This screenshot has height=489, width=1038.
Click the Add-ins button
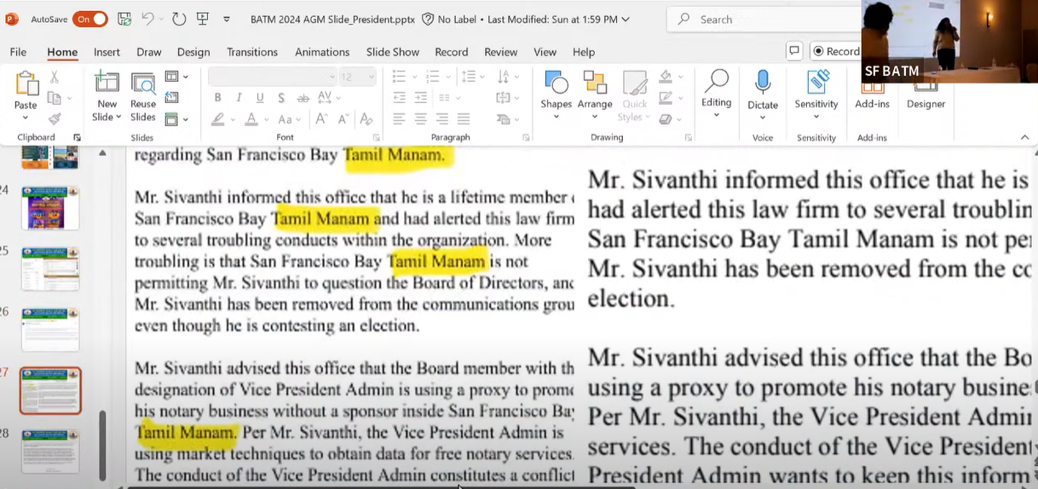873,95
